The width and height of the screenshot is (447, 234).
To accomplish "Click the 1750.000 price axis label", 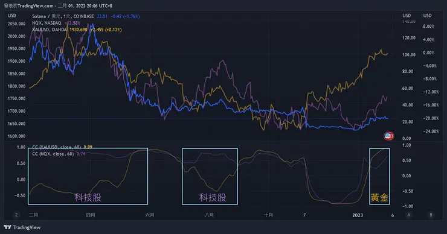I will (16, 98).
